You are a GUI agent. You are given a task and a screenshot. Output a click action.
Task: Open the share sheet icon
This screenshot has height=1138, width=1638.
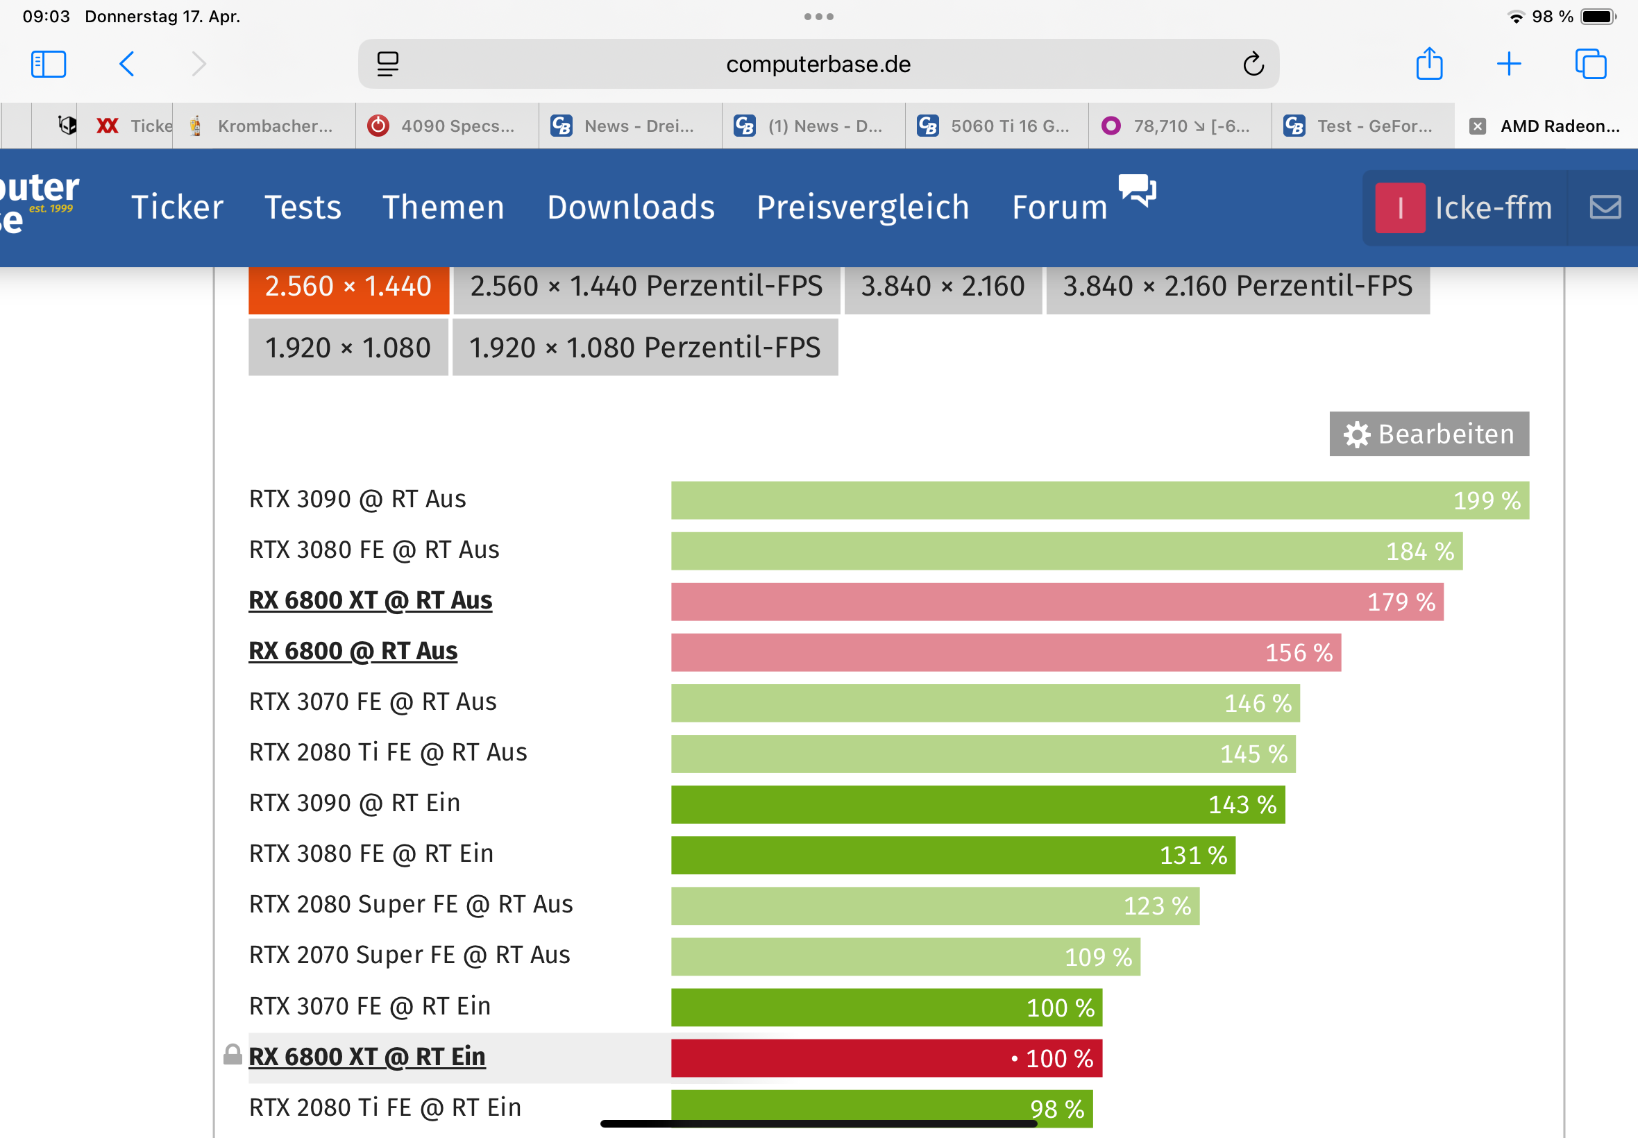tap(1429, 64)
